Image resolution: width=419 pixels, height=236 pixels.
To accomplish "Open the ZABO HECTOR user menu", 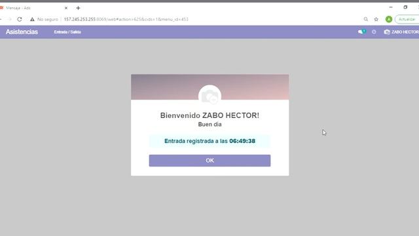I will click(x=401, y=32).
